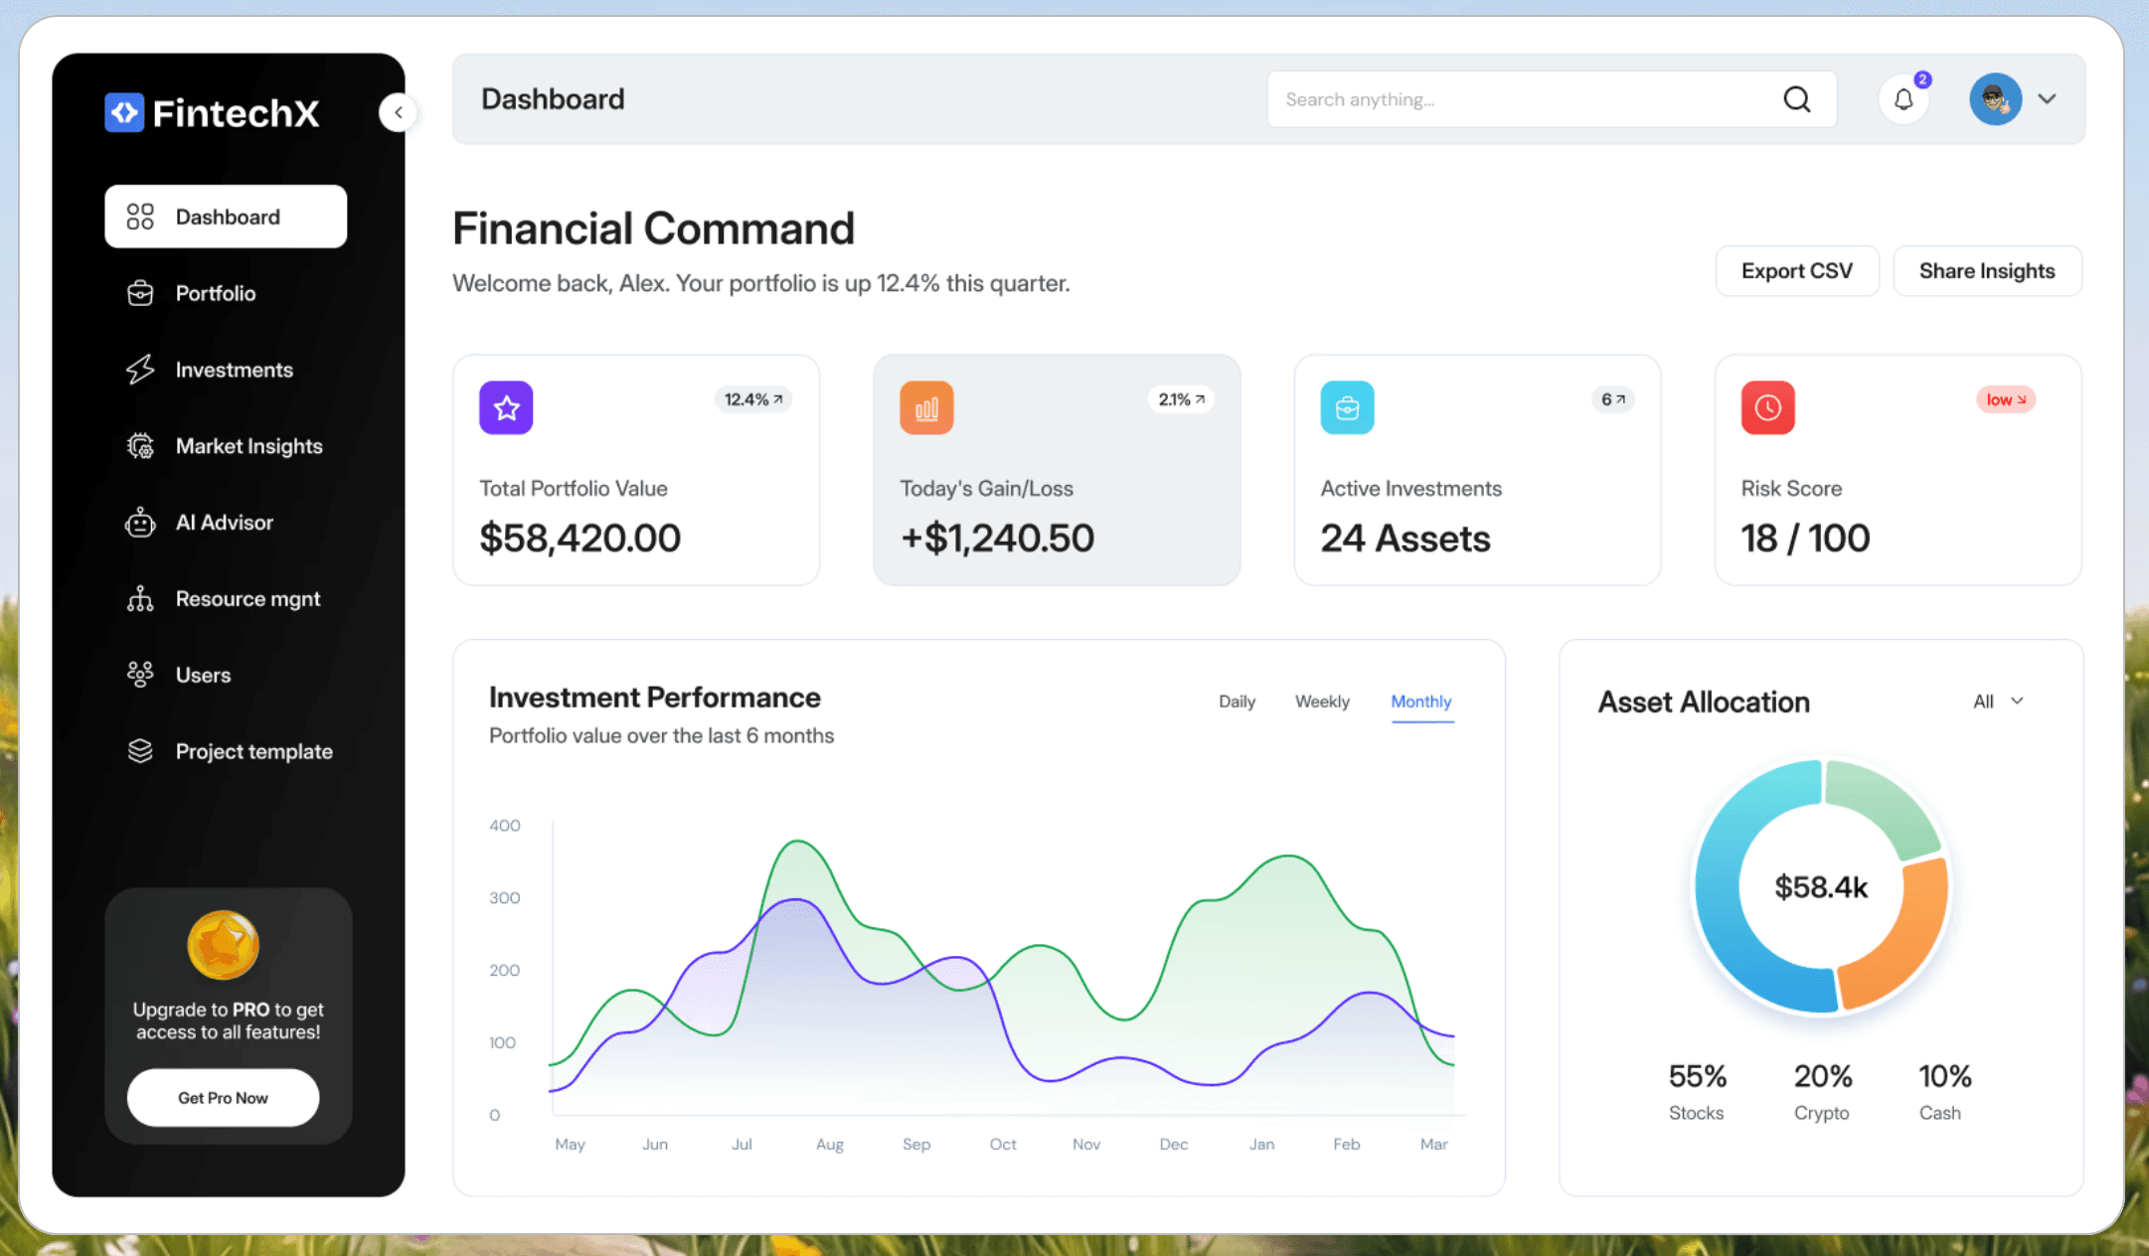Click the $58.4k donut center total
The width and height of the screenshot is (2149, 1256).
point(1821,887)
